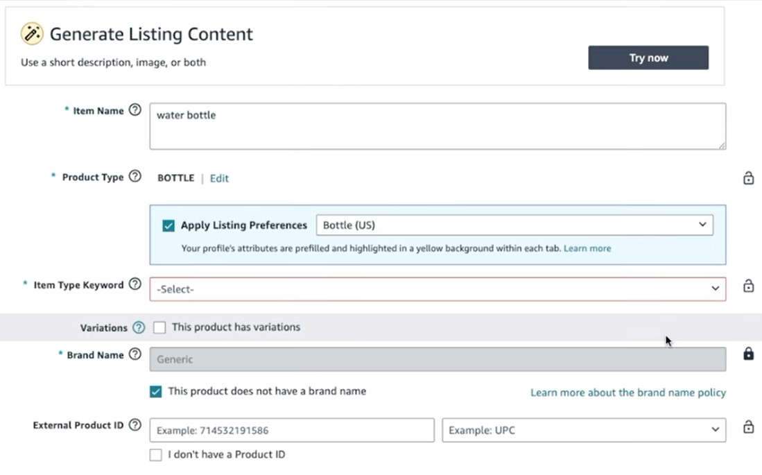Click the locked padlock on Brand Name row

(x=748, y=354)
